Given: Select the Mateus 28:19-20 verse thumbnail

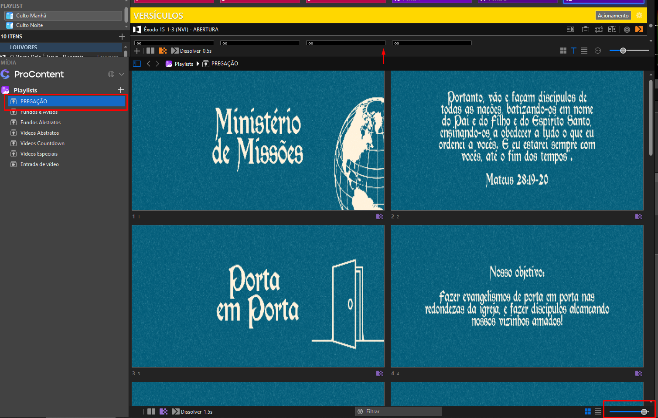Looking at the screenshot, I should pyautogui.click(x=517, y=141).
